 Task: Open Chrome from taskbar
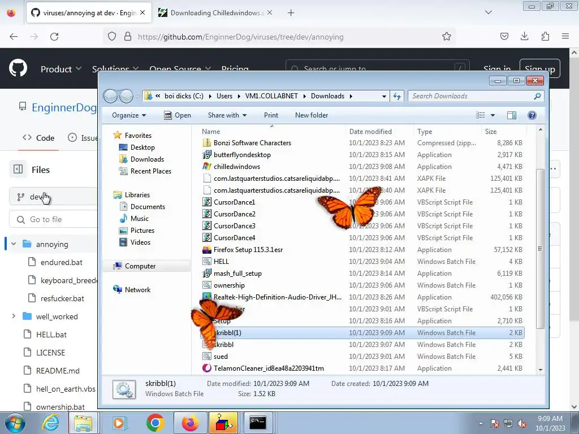click(155, 423)
